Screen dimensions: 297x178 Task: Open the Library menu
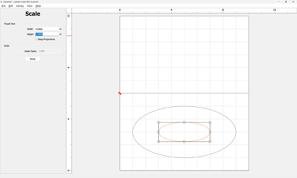(20, 6)
